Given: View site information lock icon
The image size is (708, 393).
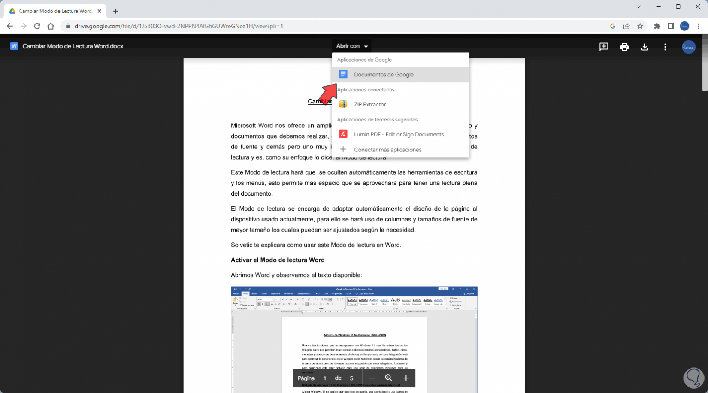Looking at the screenshot, I should click(67, 26).
